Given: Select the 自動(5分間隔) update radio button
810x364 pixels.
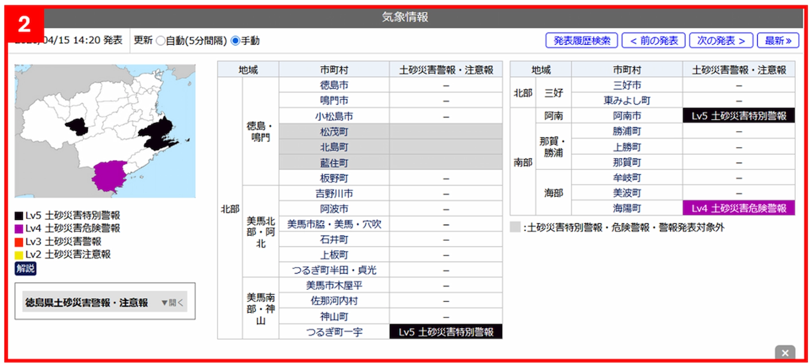Looking at the screenshot, I should point(161,41).
